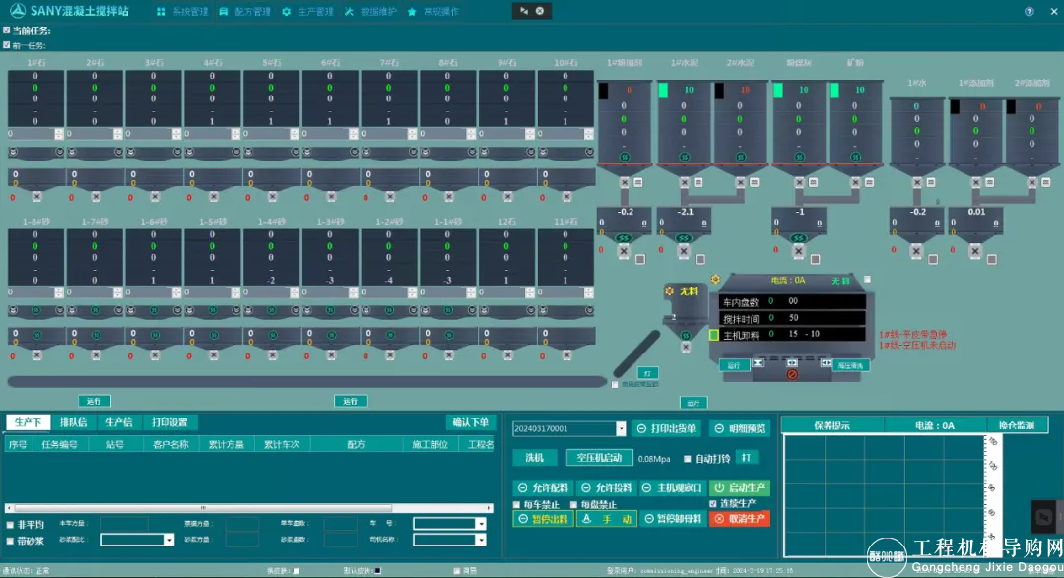This screenshot has width=1064, height=578.
Task: Open the 司机名称 dropdown
Action: pyautogui.click(x=481, y=540)
